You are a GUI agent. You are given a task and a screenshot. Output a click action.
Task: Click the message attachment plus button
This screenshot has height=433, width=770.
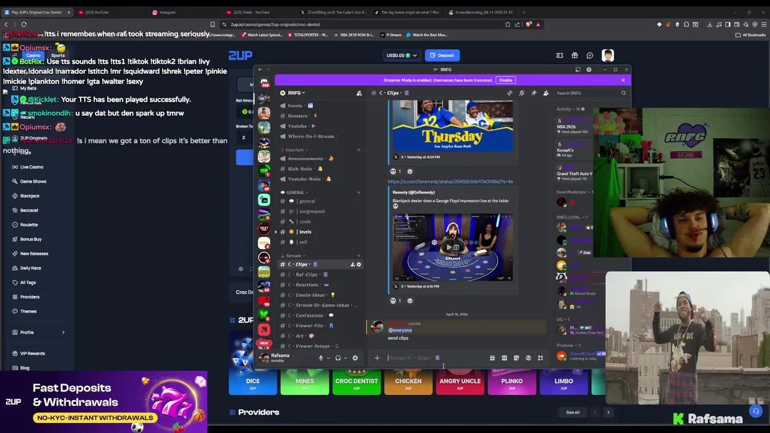(377, 358)
